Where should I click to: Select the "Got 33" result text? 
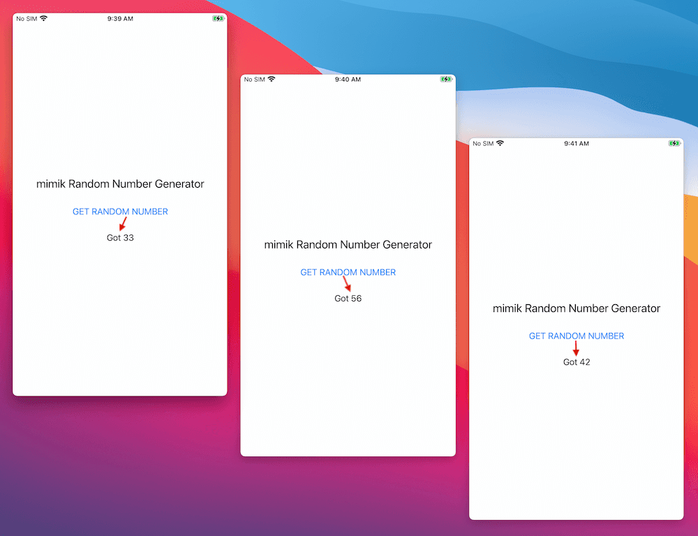120,238
